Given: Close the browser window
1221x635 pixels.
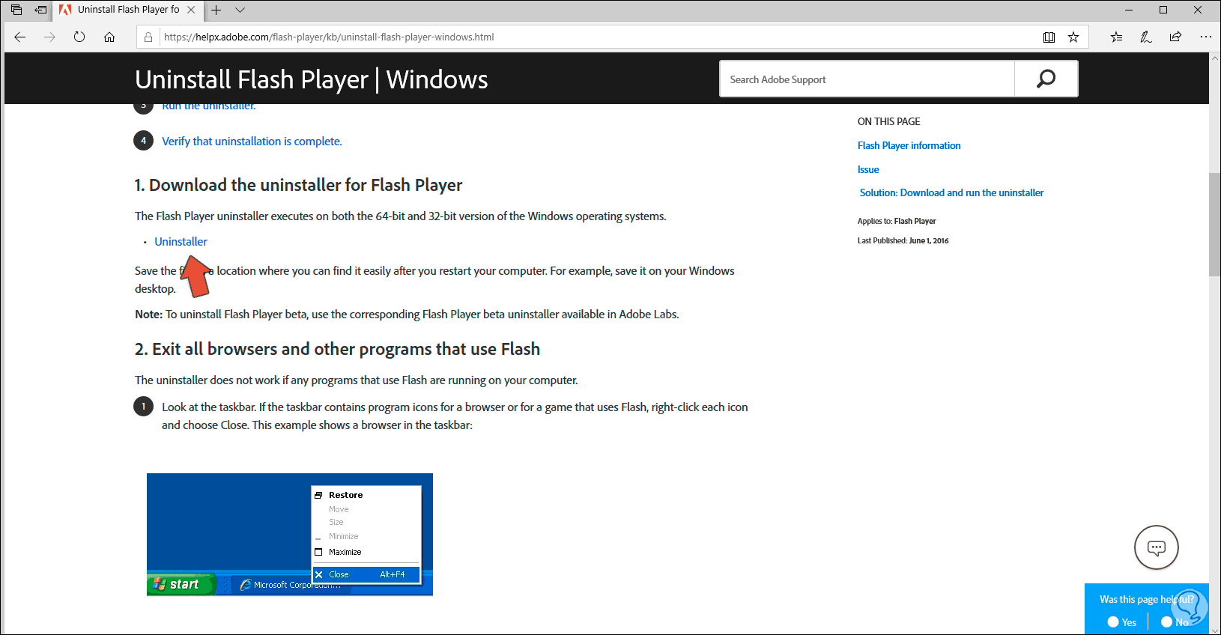Looking at the screenshot, I should pyautogui.click(x=1198, y=10).
